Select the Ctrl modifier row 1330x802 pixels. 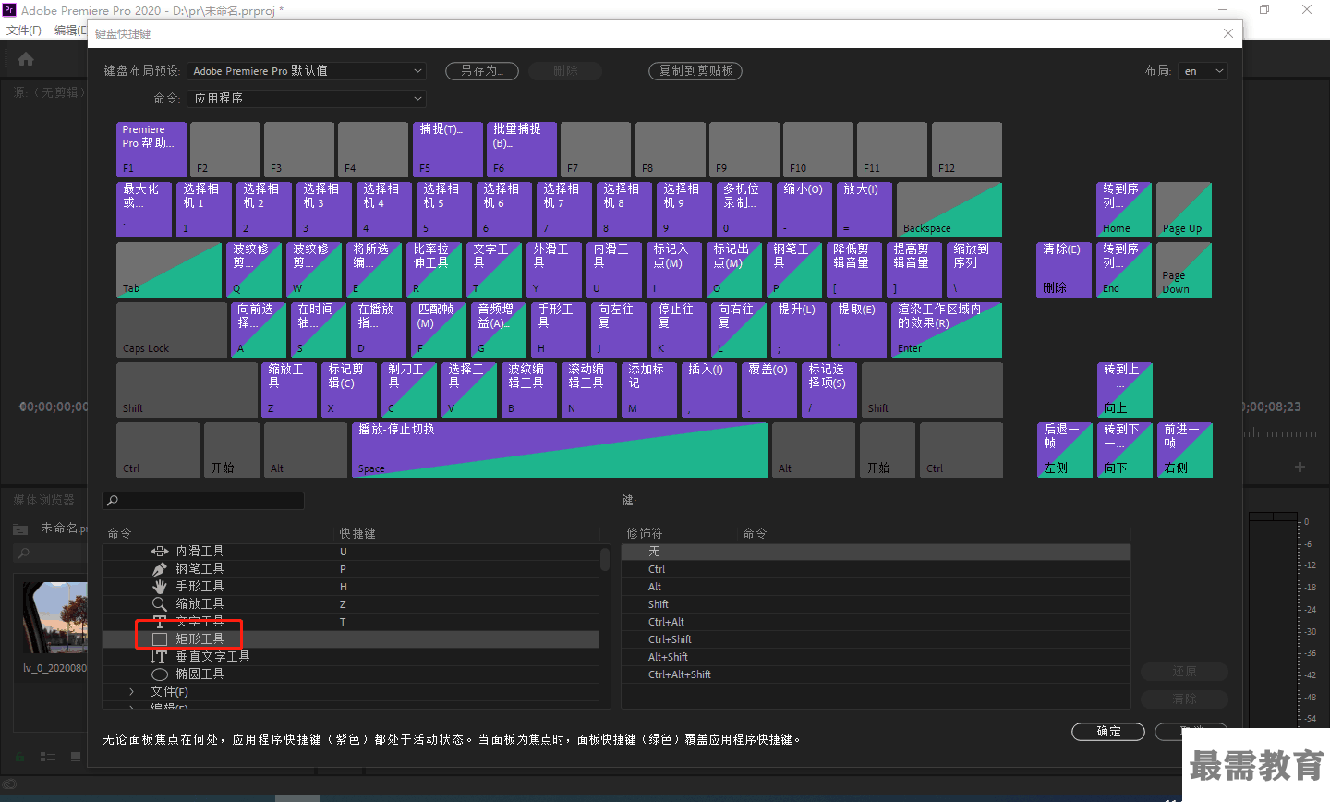pyautogui.click(x=876, y=569)
